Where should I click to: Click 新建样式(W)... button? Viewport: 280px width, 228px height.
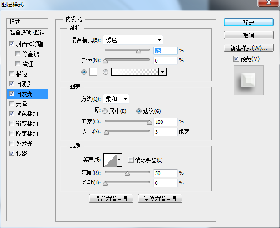click(249, 48)
